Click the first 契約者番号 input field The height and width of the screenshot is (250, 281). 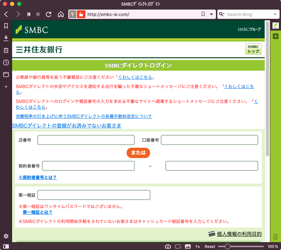pos(88,166)
